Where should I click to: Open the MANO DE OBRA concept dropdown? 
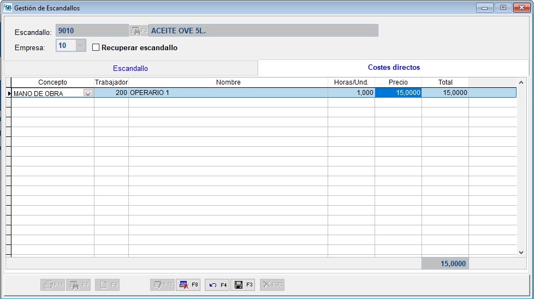coord(87,93)
